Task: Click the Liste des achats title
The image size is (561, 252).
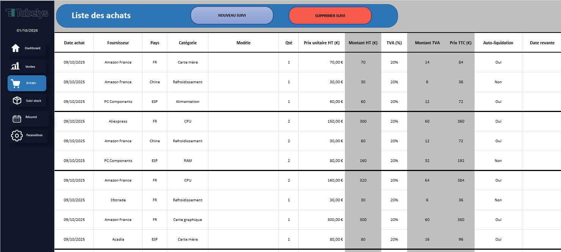Action: 101,16
